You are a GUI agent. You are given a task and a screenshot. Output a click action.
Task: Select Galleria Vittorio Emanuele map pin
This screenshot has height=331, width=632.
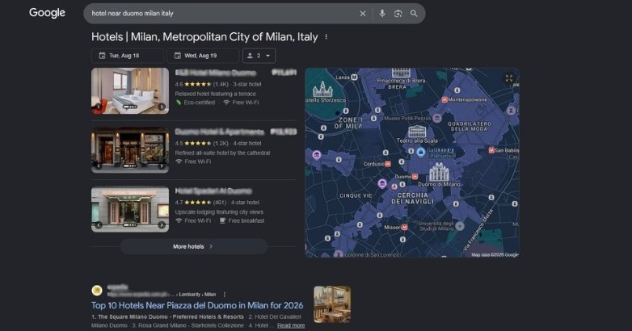click(421, 153)
